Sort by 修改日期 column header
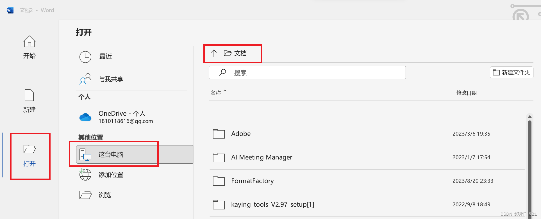This screenshot has width=541, height=219. [x=466, y=93]
